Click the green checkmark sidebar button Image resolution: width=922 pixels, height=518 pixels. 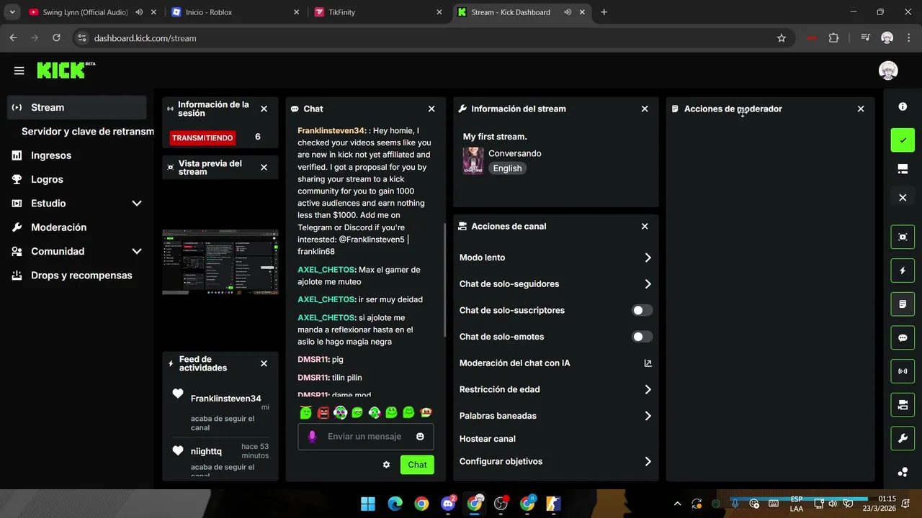[903, 140]
